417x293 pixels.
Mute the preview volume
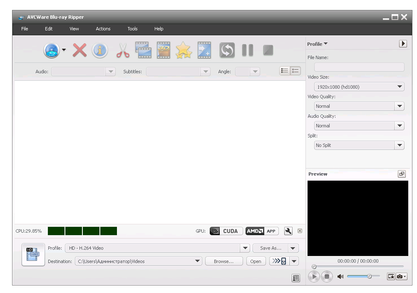pyautogui.click(x=340, y=276)
